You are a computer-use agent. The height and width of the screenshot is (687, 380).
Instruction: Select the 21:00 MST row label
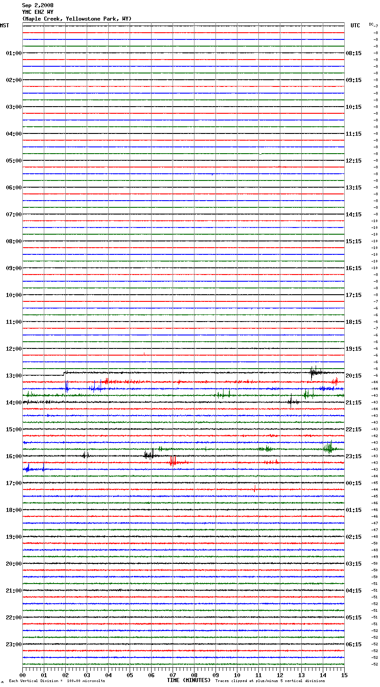click(14, 591)
